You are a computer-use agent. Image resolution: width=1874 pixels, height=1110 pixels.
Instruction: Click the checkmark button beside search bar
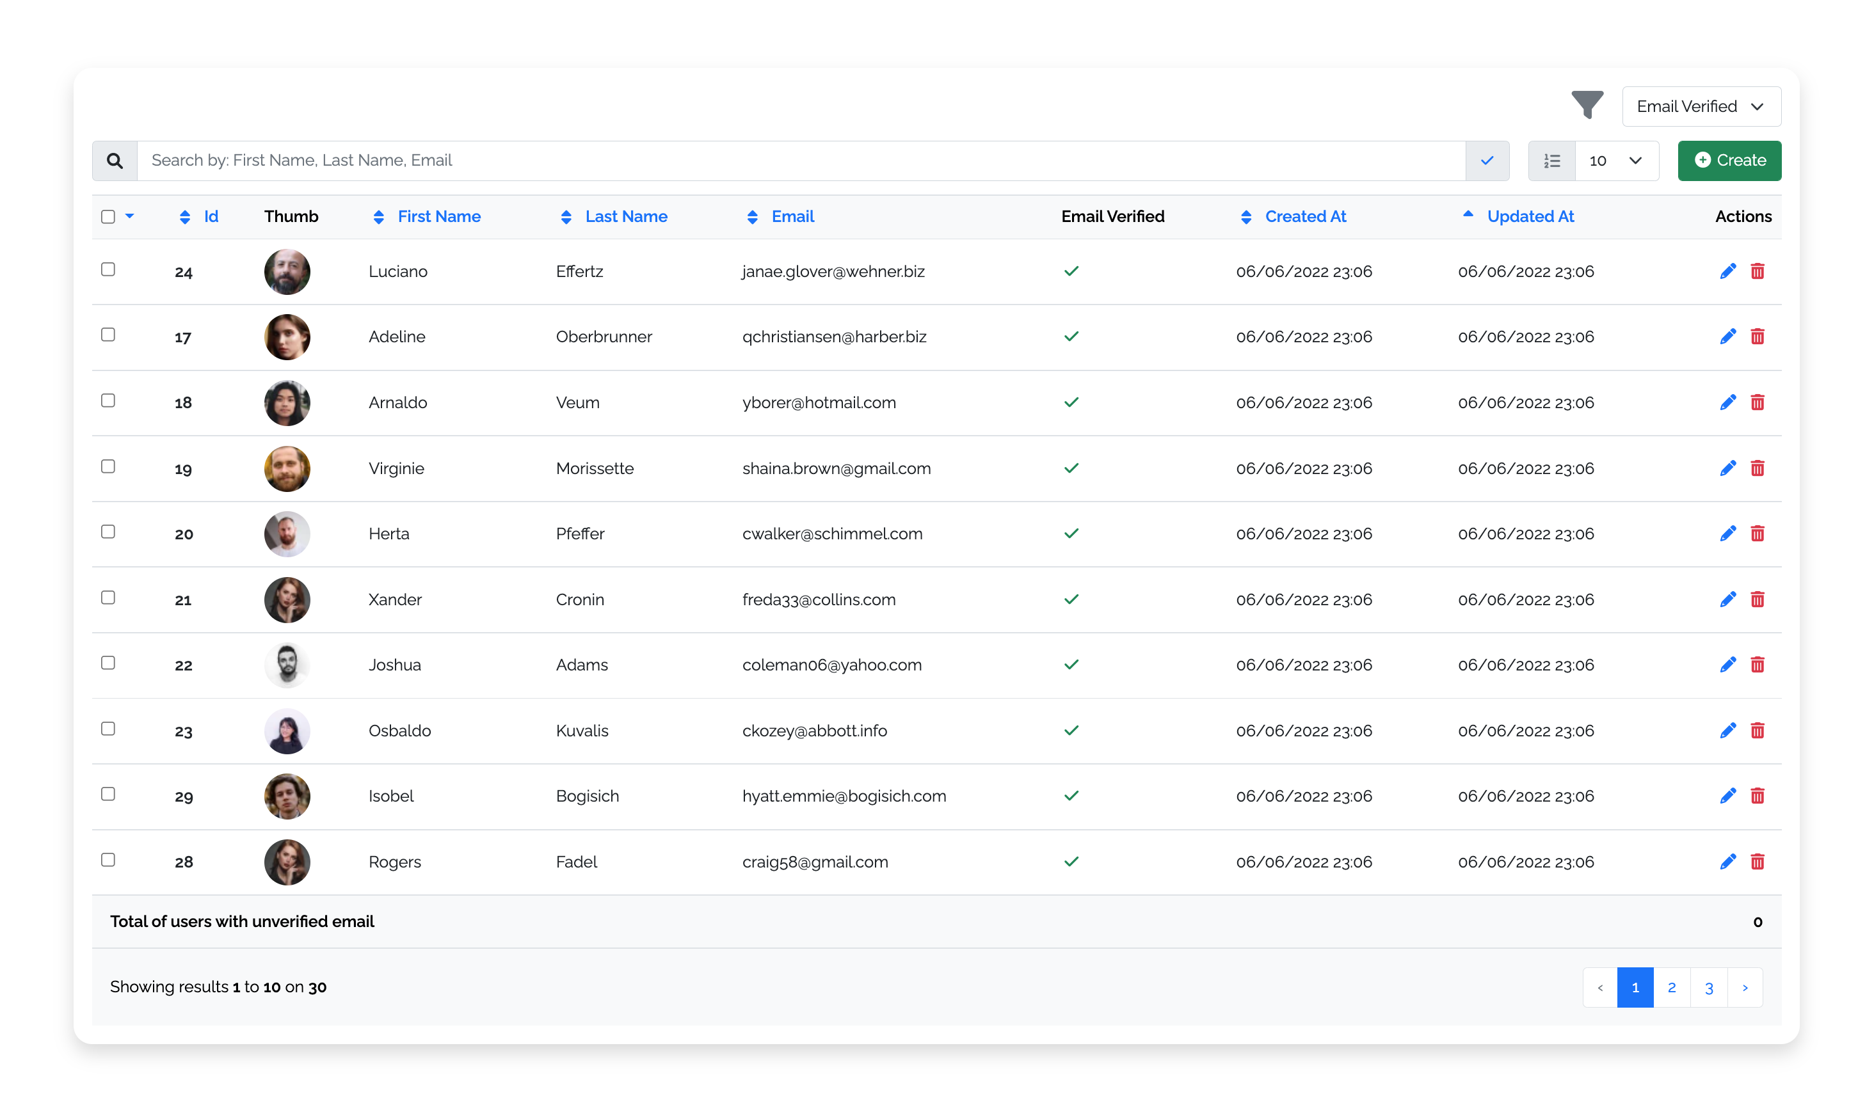[1487, 160]
